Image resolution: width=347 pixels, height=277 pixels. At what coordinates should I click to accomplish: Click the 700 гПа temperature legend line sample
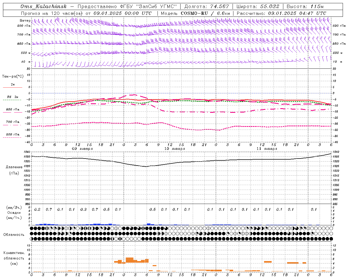tap(12, 125)
